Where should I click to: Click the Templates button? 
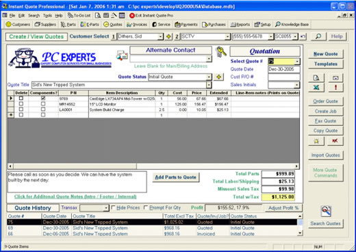[326, 64]
